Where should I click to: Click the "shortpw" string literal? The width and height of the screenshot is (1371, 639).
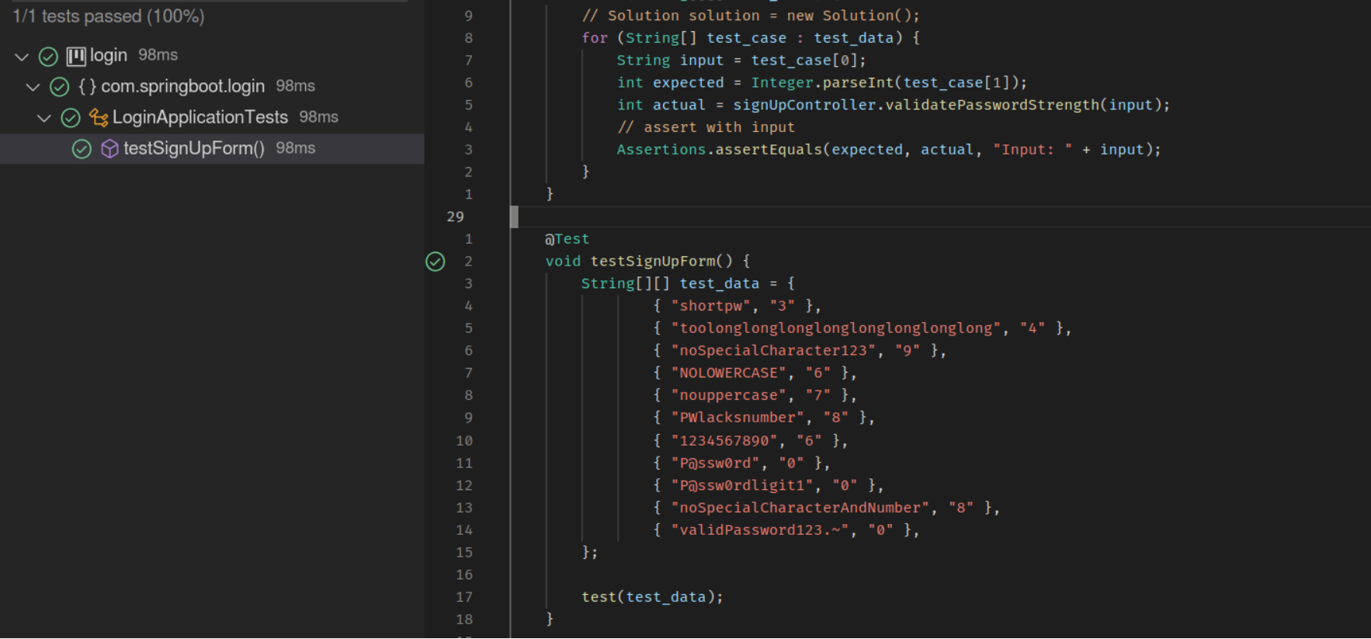click(711, 306)
